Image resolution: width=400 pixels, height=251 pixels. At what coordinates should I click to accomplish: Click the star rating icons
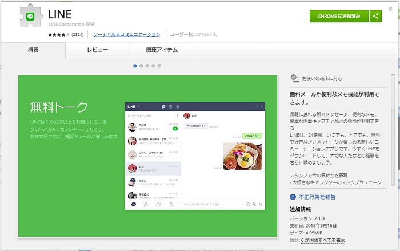coord(57,34)
